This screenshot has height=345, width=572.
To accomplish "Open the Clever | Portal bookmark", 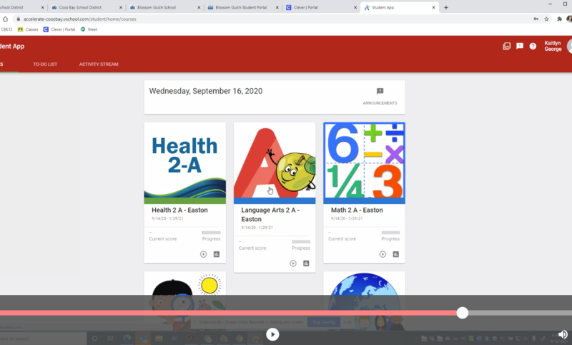I will (x=59, y=29).
